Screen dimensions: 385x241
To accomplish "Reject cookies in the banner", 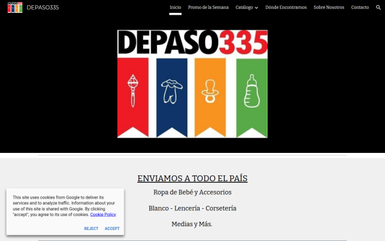I will coord(91,228).
